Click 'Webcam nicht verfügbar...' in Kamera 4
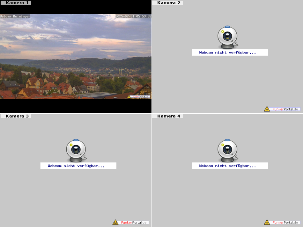This screenshot has width=303, height=227. click(x=227, y=166)
